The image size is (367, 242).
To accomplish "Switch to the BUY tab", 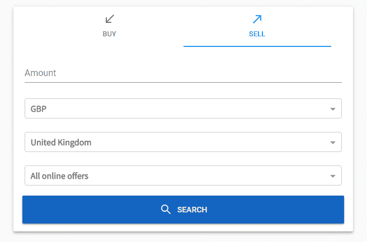I will click(x=109, y=26).
